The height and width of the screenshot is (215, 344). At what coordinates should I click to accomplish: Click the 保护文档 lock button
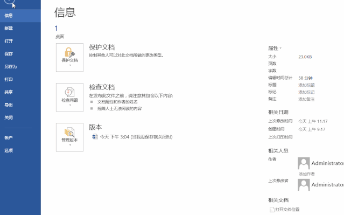coord(69,57)
